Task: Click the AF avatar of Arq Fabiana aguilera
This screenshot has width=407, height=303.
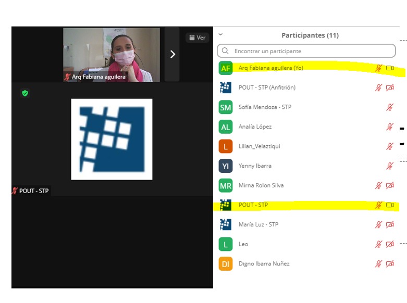Action: 226,68
